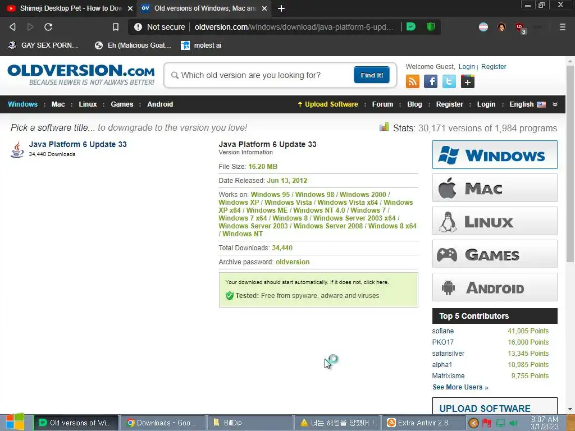
Task: Click the volume speaker tray icon
Action: pos(513,423)
